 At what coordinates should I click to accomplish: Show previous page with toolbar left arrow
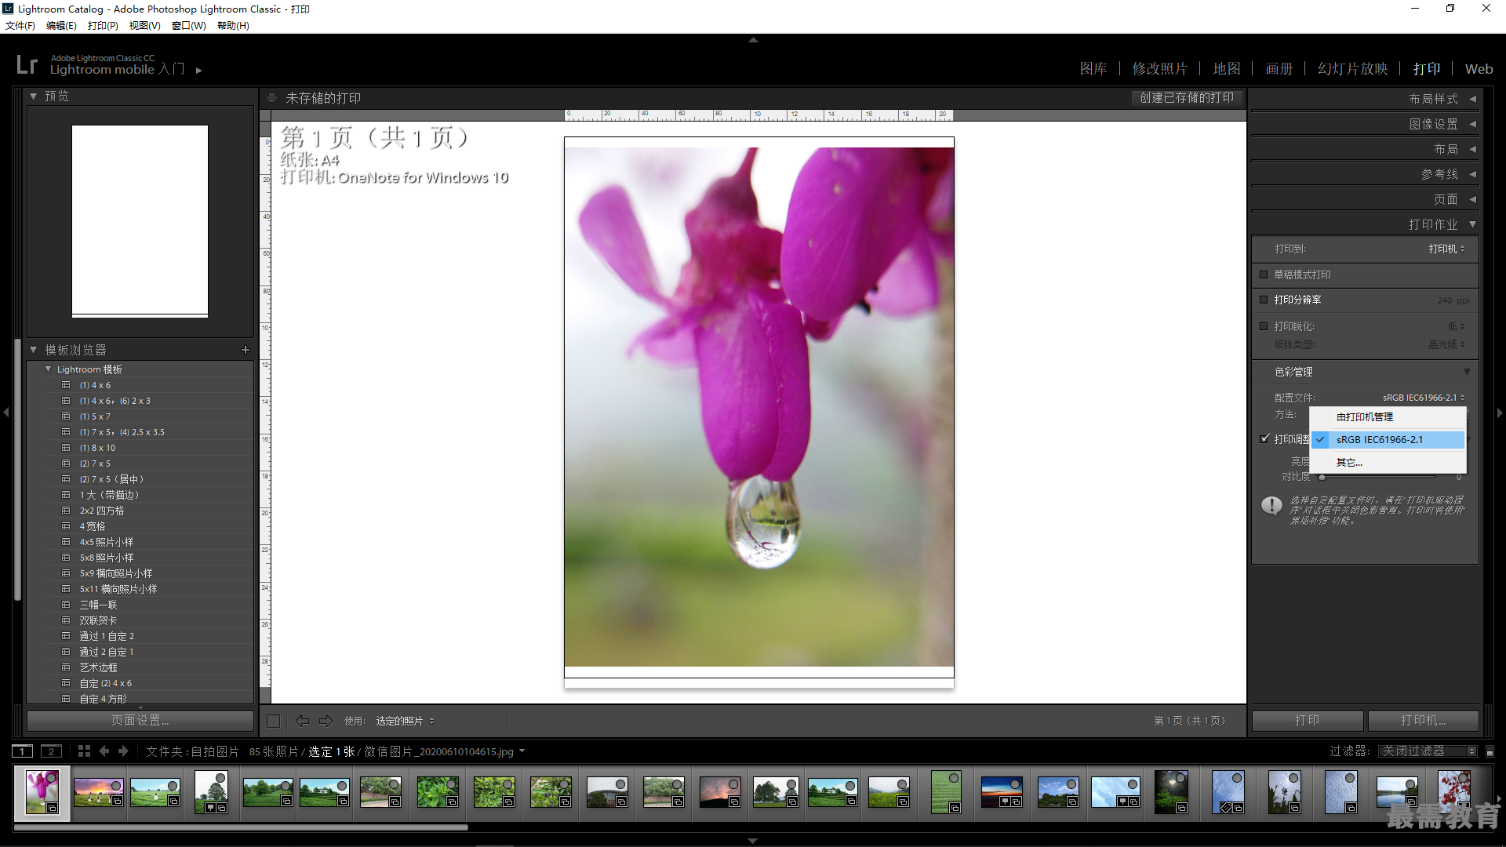[302, 721]
